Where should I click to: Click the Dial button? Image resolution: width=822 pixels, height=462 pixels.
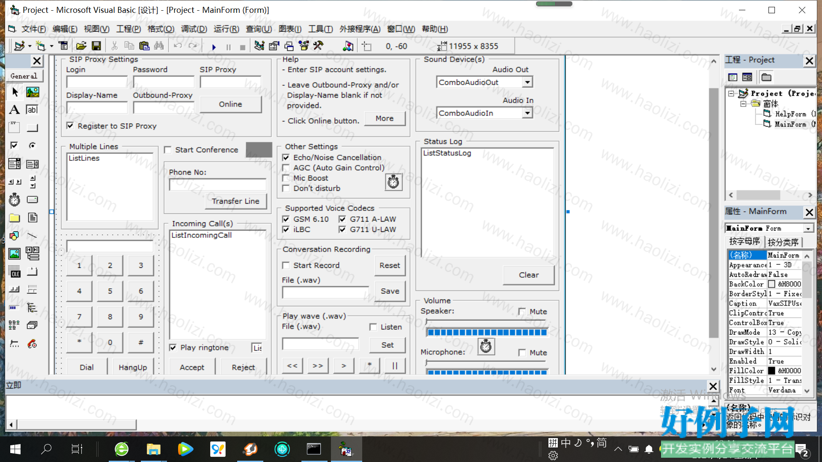pyautogui.click(x=86, y=367)
